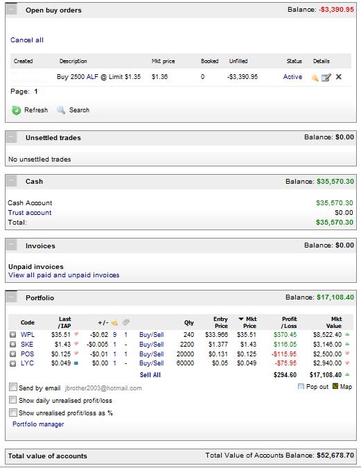Tick Show daily unrealised profit/loss
The image size is (361, 468).
[x=13, y=400]
